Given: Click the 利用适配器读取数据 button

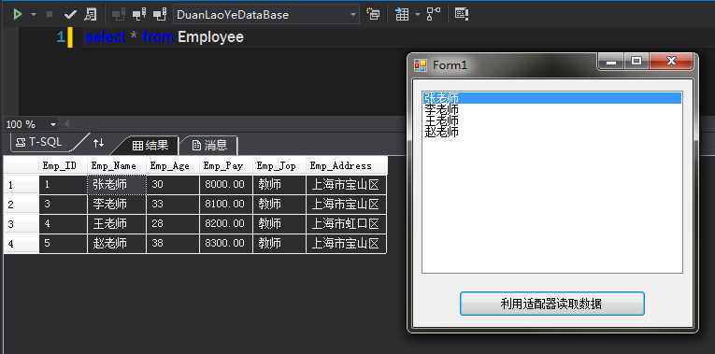Looking at the screenshot, I should coord(551,304).
